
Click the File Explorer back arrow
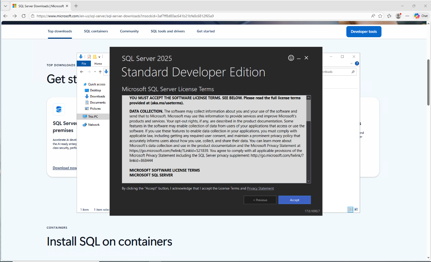coord(82,72)
